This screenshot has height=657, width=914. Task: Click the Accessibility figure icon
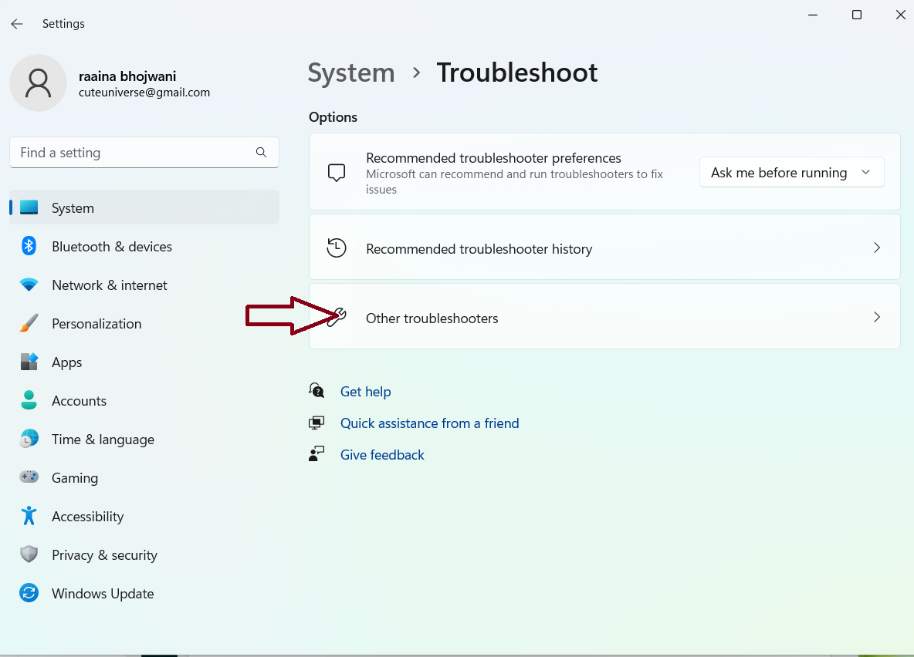pyautogui.click(x=29, y=517)
